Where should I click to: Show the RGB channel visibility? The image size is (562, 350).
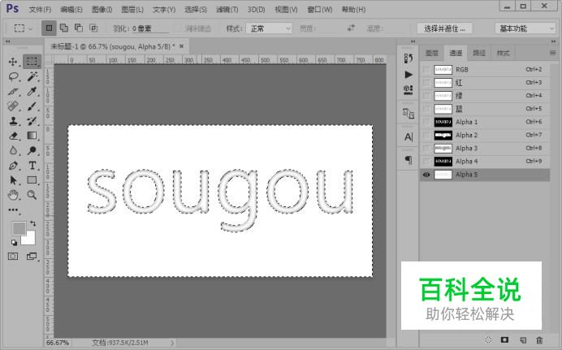(x=426, y=70)
